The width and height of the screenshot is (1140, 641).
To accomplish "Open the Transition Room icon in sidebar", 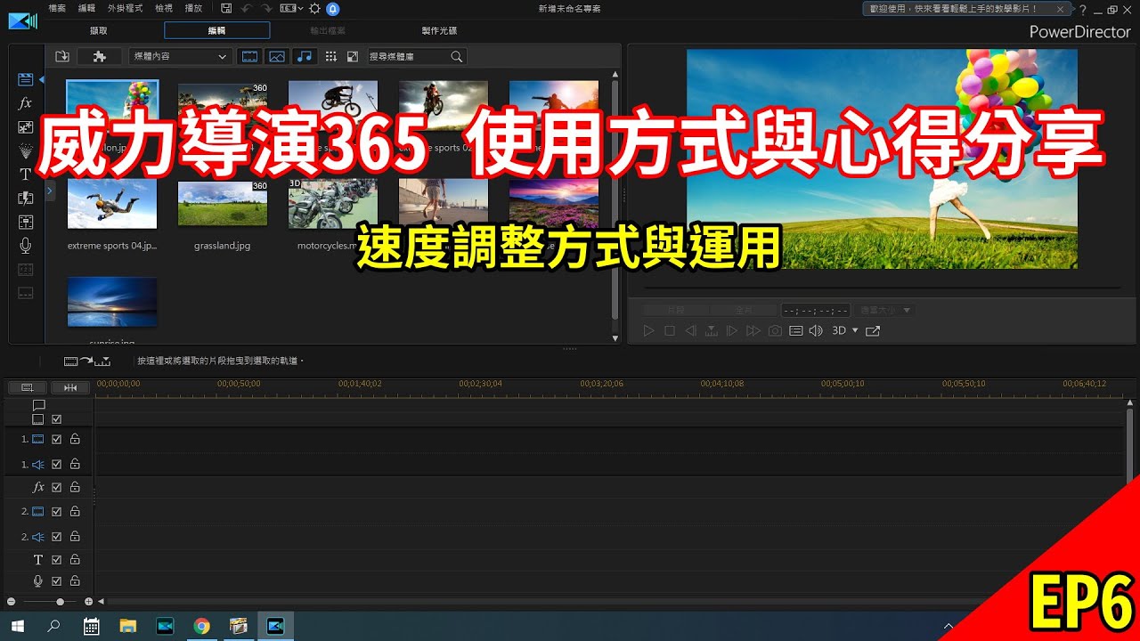I will [x=25, y=198].
